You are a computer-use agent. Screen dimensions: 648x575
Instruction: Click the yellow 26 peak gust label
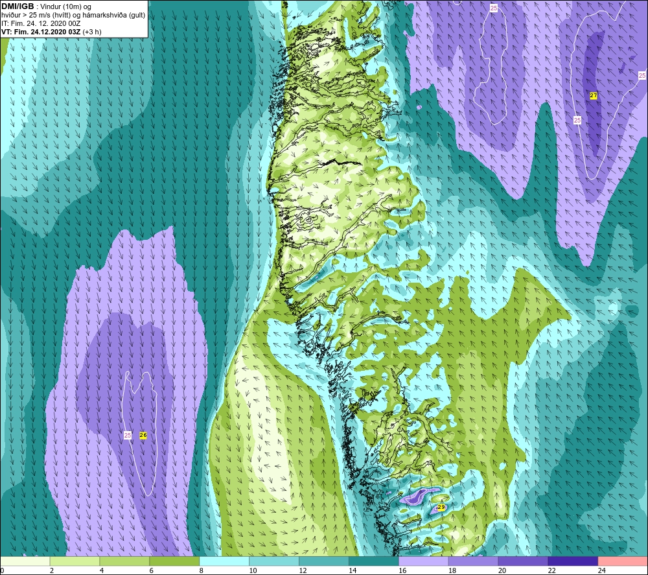coord(143,435)
